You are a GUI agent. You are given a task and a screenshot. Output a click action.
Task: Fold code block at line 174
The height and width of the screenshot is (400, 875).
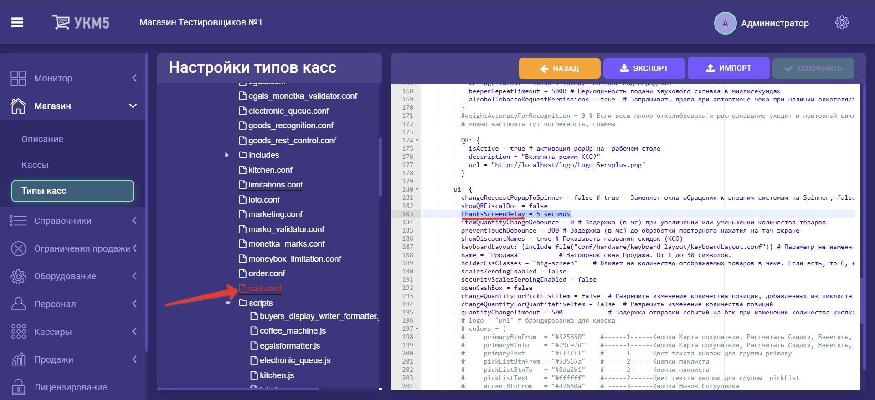point(417,140)
